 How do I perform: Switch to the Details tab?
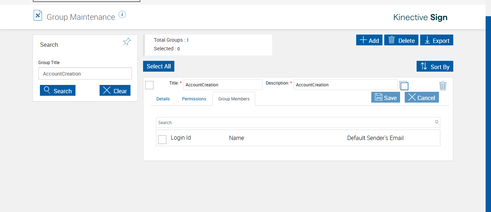[x=163, y=99]
